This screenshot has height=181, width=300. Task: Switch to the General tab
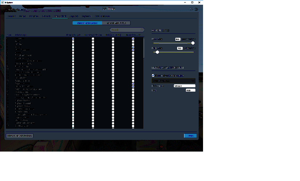pos(12,16)
